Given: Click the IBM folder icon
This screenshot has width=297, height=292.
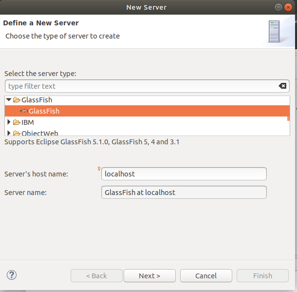Looking at the screenshot, I should click(x=17, y=122).
